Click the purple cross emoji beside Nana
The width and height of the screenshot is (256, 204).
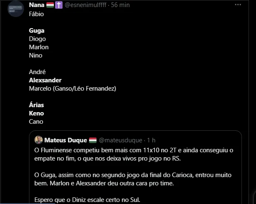pos(59,5)
